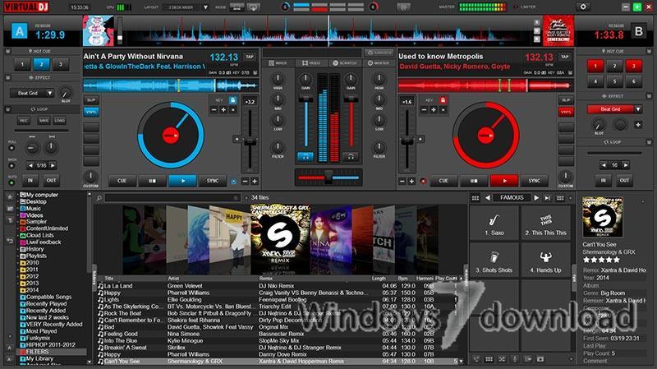Viewport: 657px width, 369px height.
Task: Collapse deck B Hot Cue panel
Action: [649, 51]
